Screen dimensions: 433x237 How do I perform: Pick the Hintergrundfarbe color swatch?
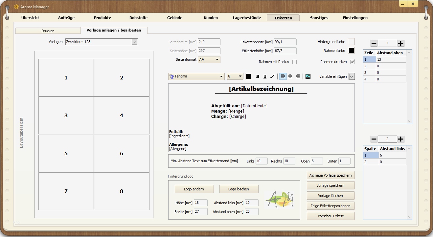351,42
